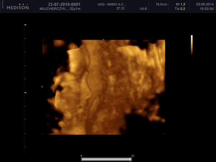This screenshot has width=216, height=162.
Task: Click the yellow cine slider handle
Action: (x=130, y=159)
